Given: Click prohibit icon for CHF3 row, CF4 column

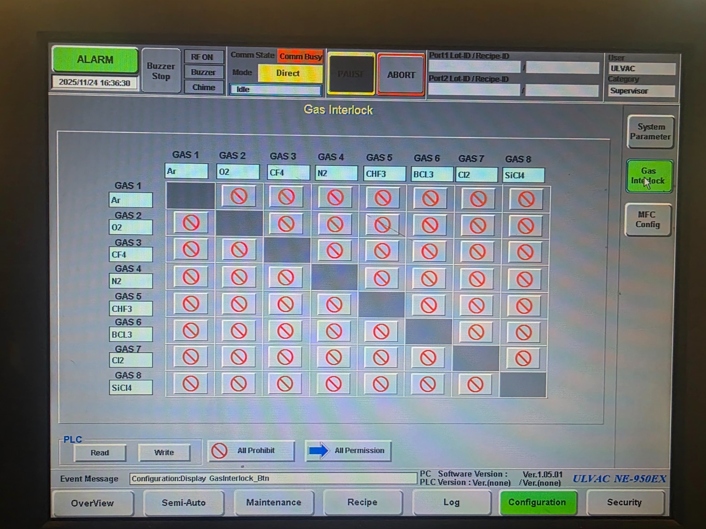Looking at the screenshot, I should point(285,304).
